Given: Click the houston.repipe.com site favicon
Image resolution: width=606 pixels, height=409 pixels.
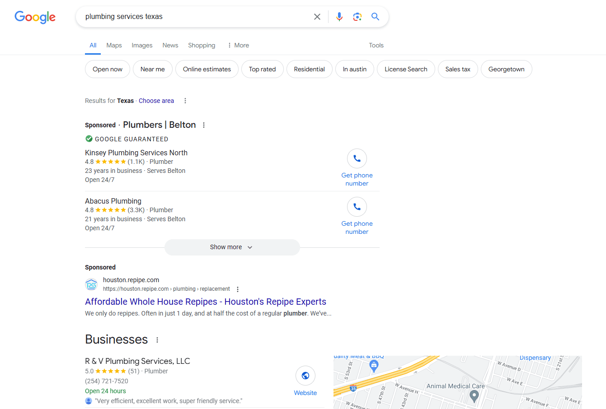Looking at the screenshot, I should click(91, 284).
